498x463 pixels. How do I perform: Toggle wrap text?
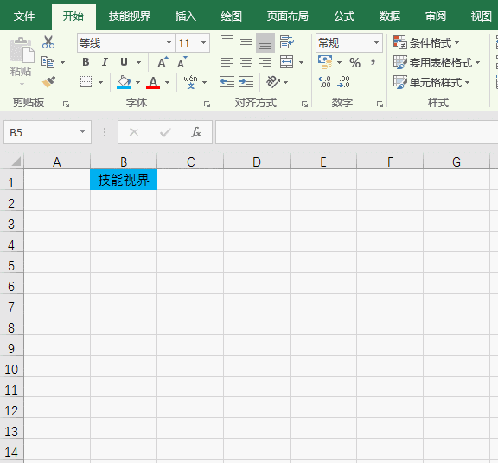[x=286, y=42]
